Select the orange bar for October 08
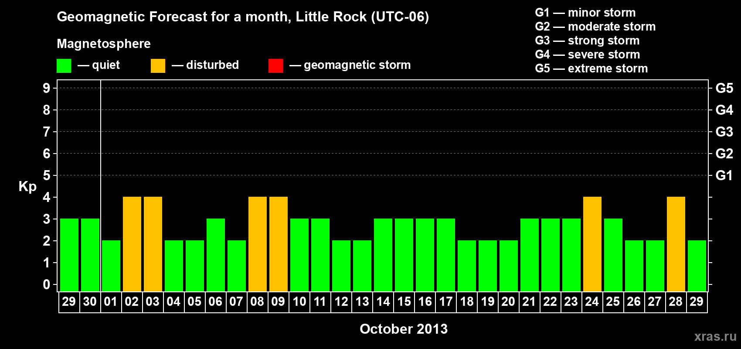 click(258, 244)
